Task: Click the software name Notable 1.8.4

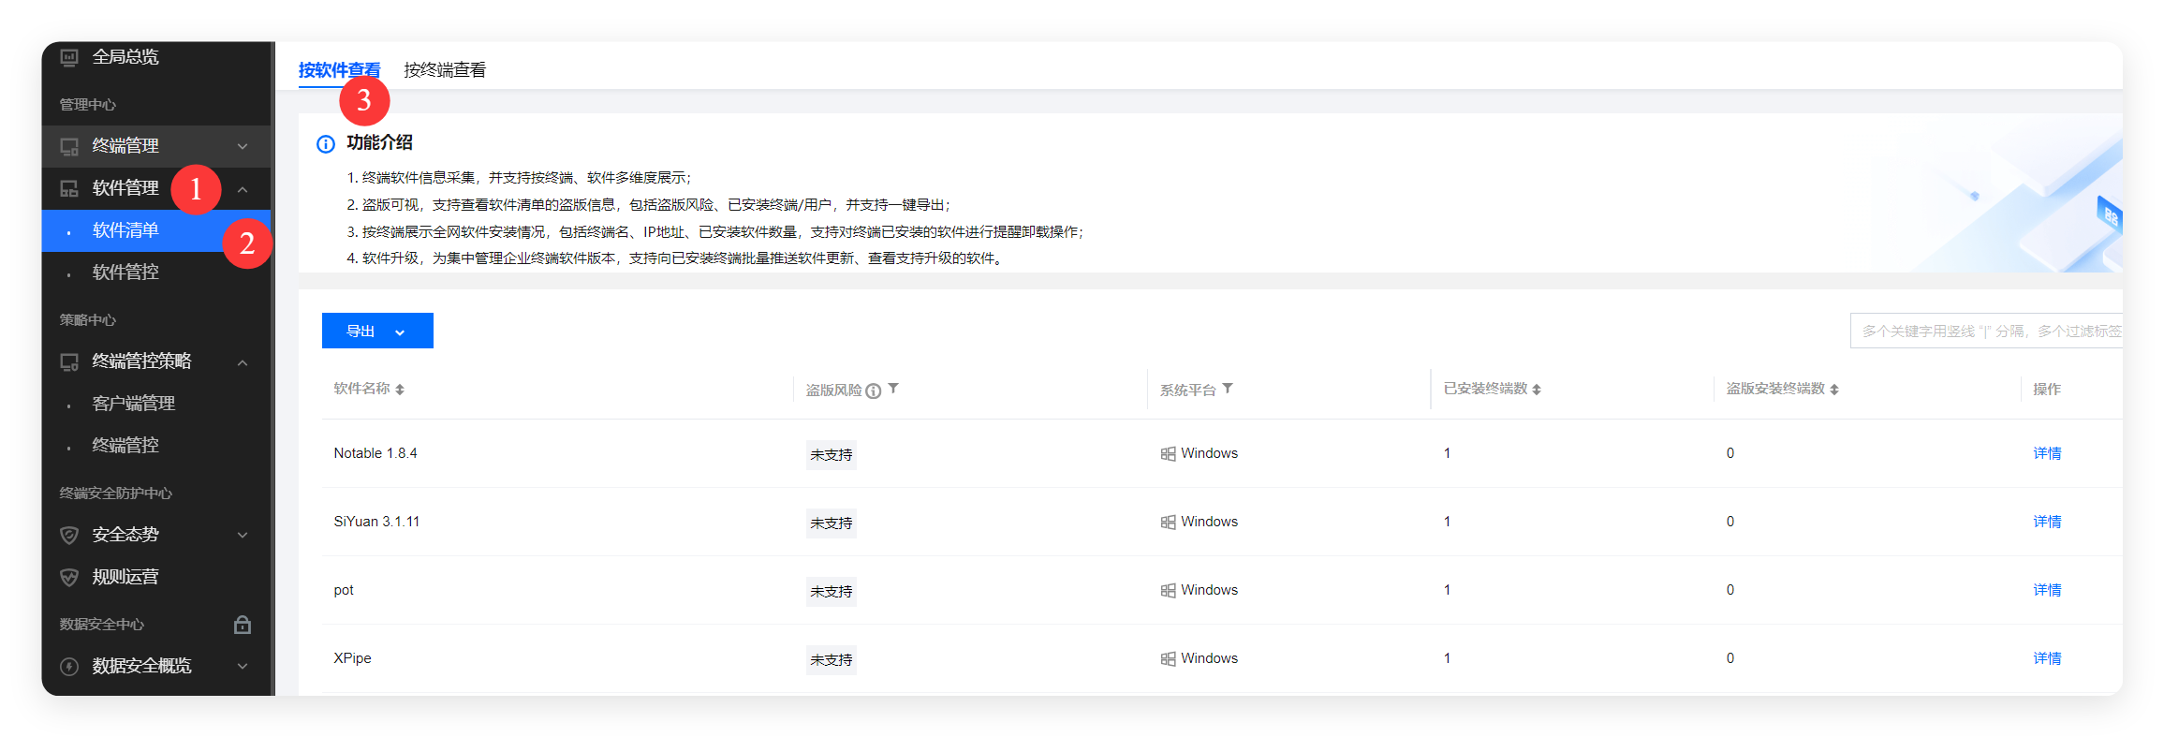Action: coord(375,453)
